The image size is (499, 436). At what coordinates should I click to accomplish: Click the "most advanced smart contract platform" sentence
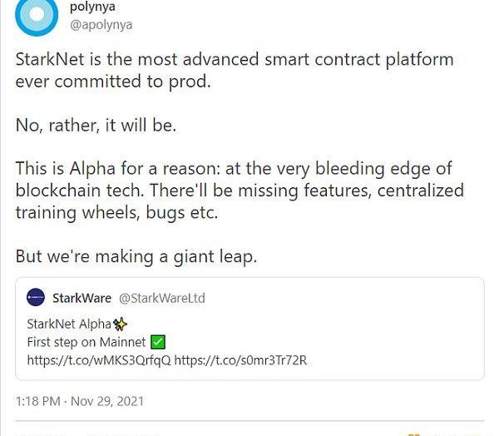235,61
